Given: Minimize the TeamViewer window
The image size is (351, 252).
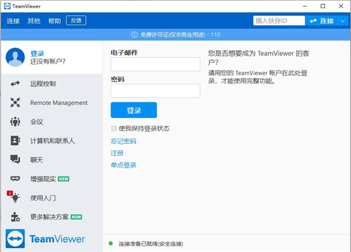Looking at the screenshot, I should tap(305, 6).
